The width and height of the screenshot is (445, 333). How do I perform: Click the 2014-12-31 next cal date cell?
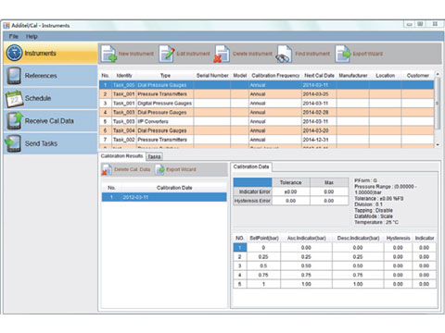pyautogui.click(x=319, y=140)
